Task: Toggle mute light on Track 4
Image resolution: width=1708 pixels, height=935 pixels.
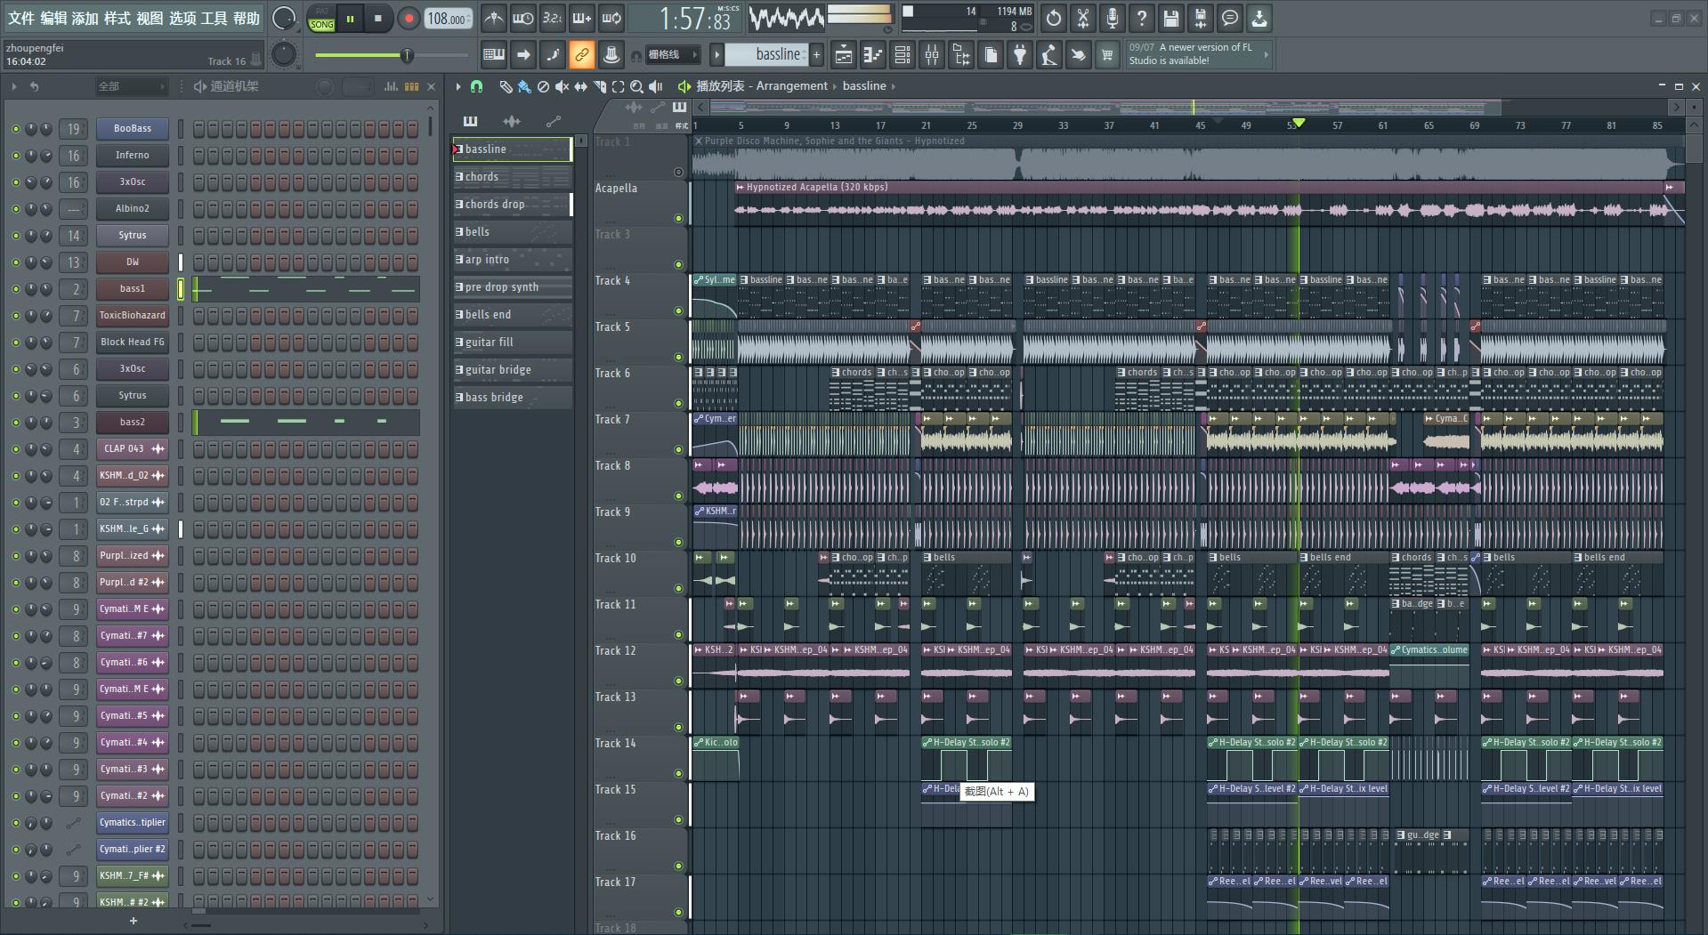Action: coord(678,310)
